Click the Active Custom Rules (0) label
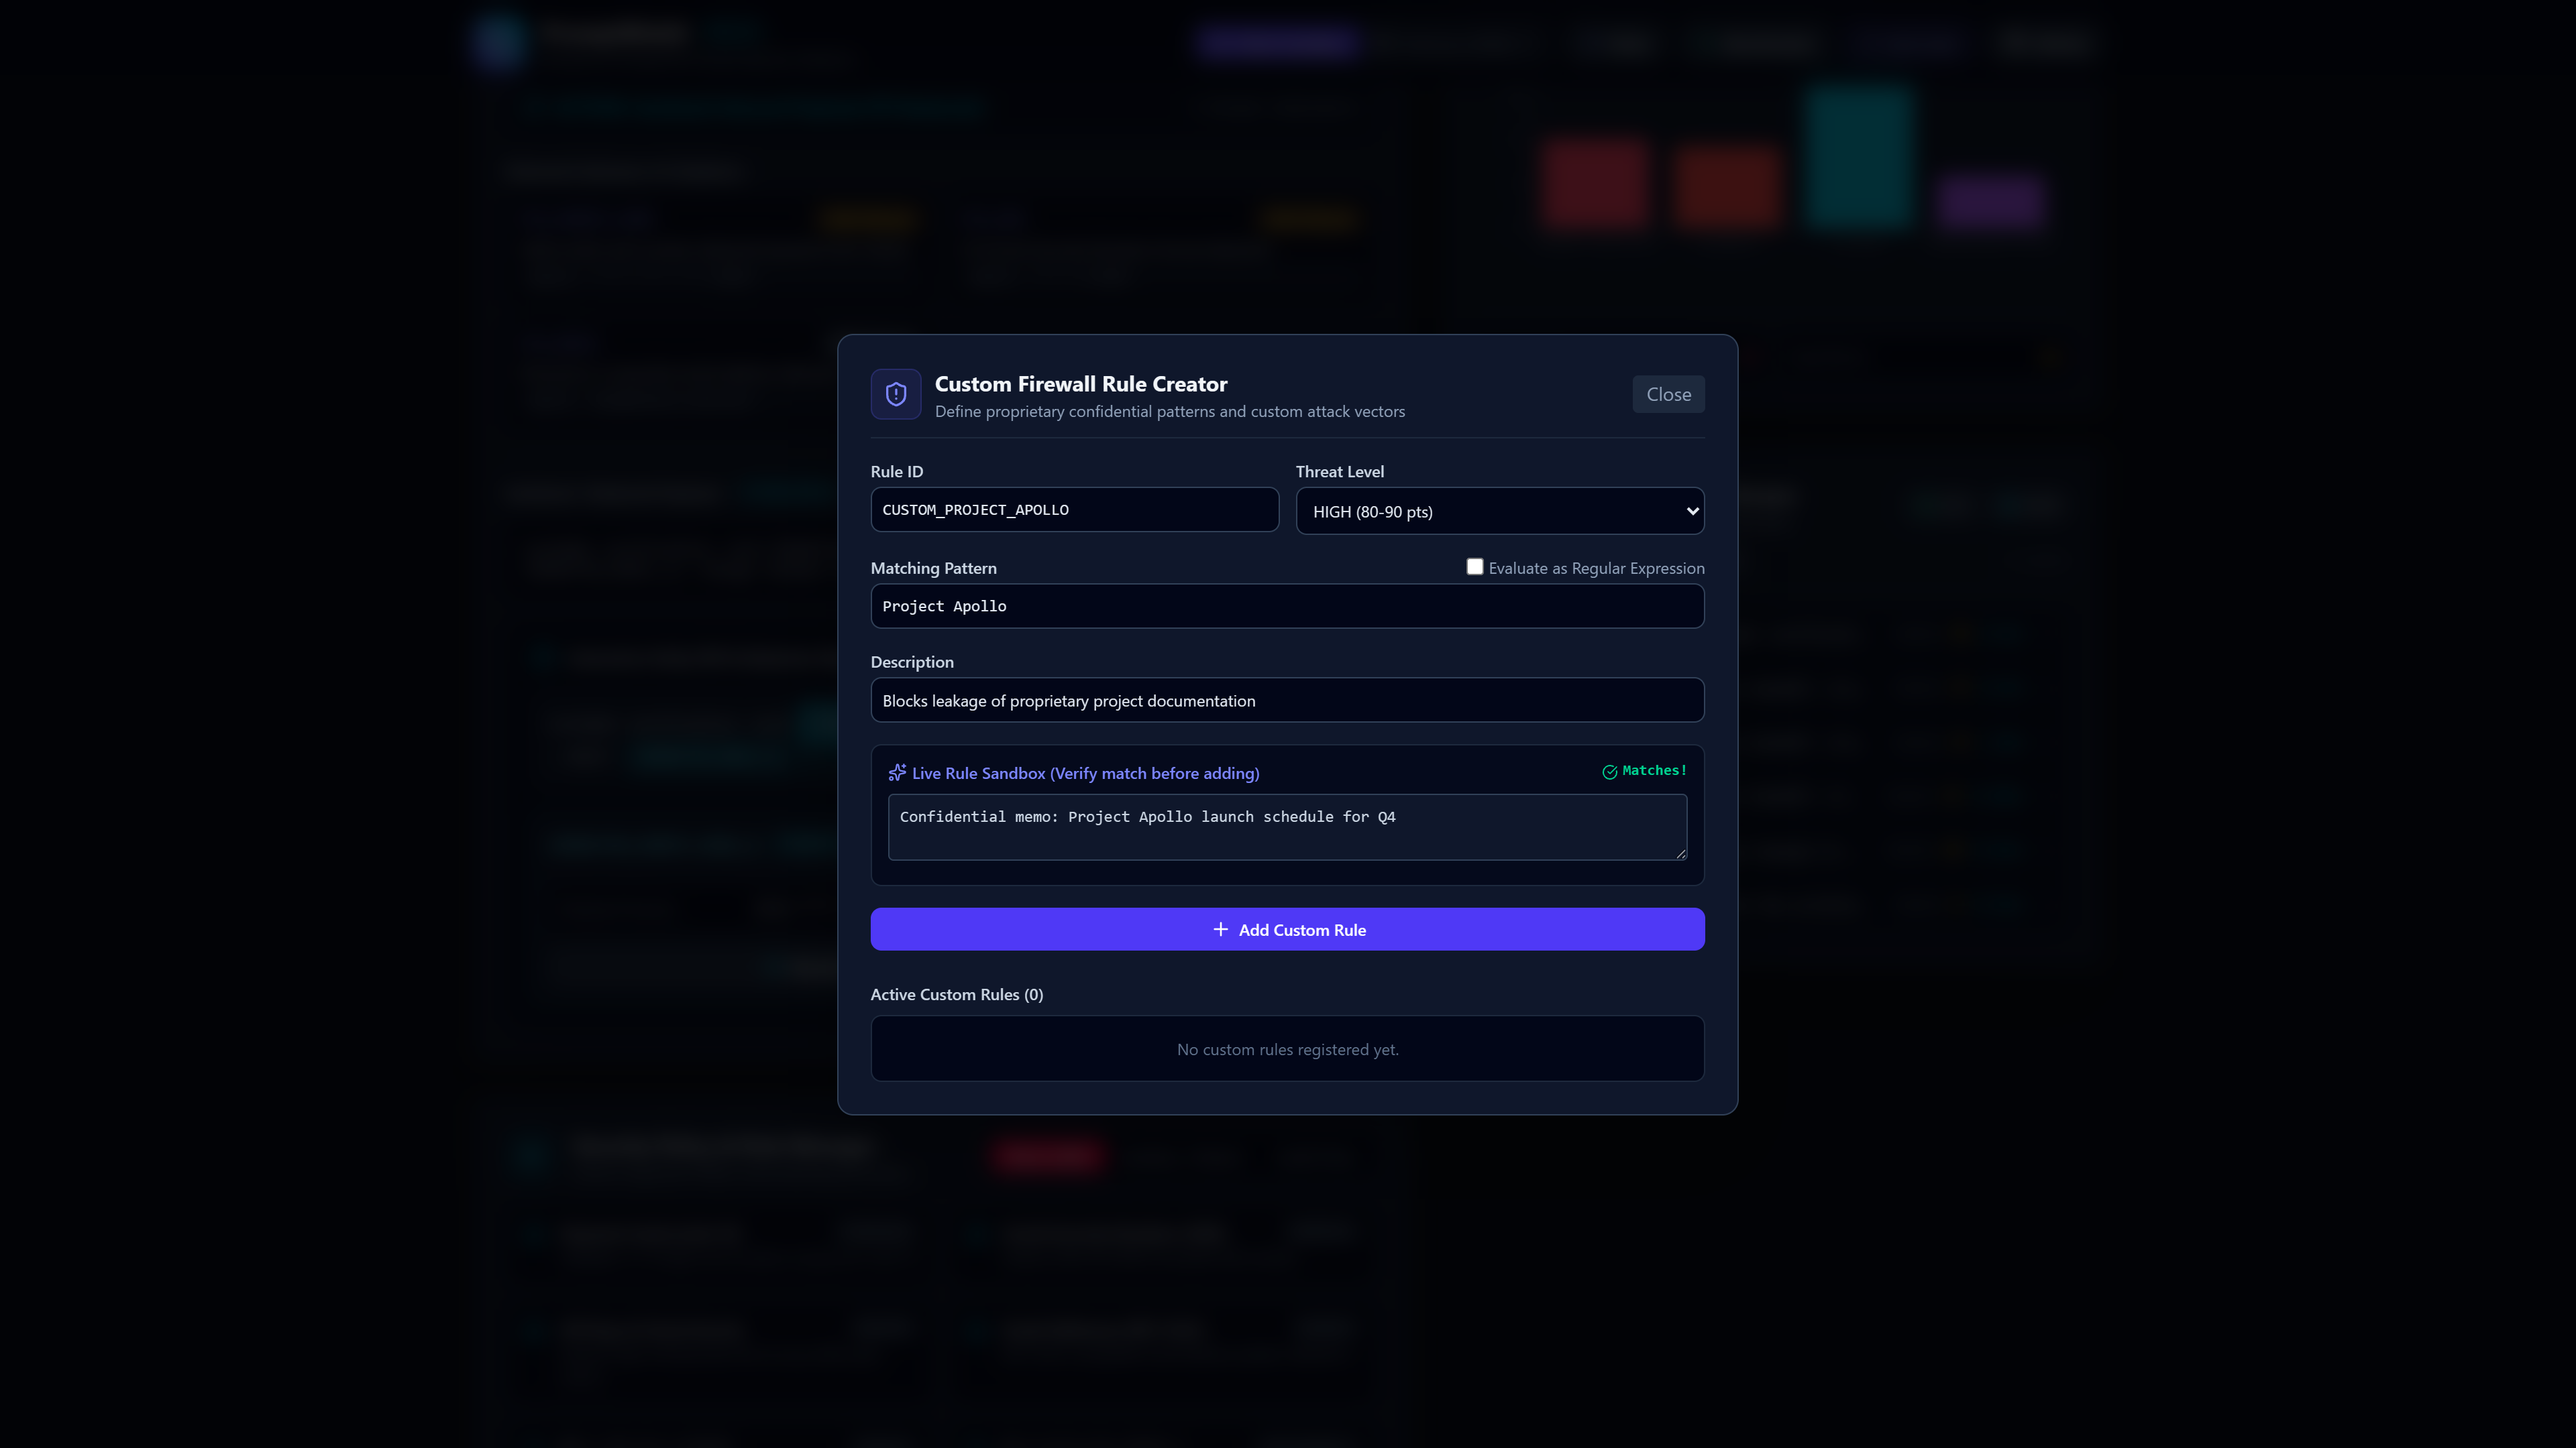Image resolution: width=2576 pixels, height=1448 pixels. 956,994
